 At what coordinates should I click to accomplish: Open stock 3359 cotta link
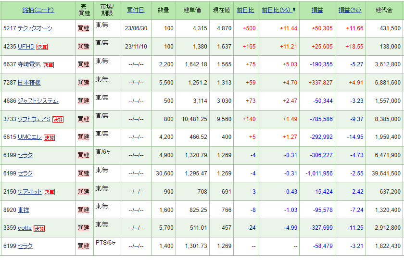tap(25, 228)
